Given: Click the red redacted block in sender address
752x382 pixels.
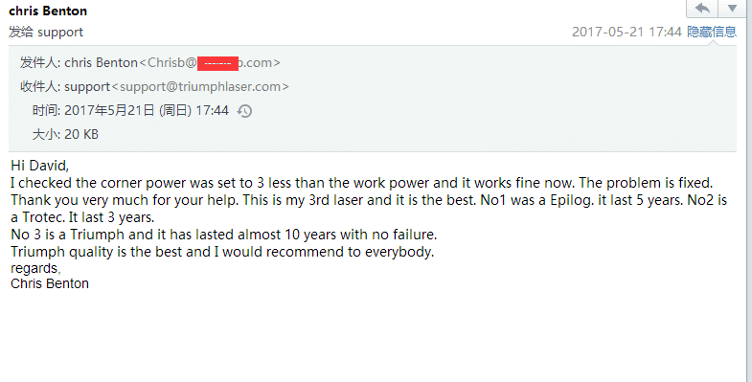Looking at the screenshot, I should (217, 63).
